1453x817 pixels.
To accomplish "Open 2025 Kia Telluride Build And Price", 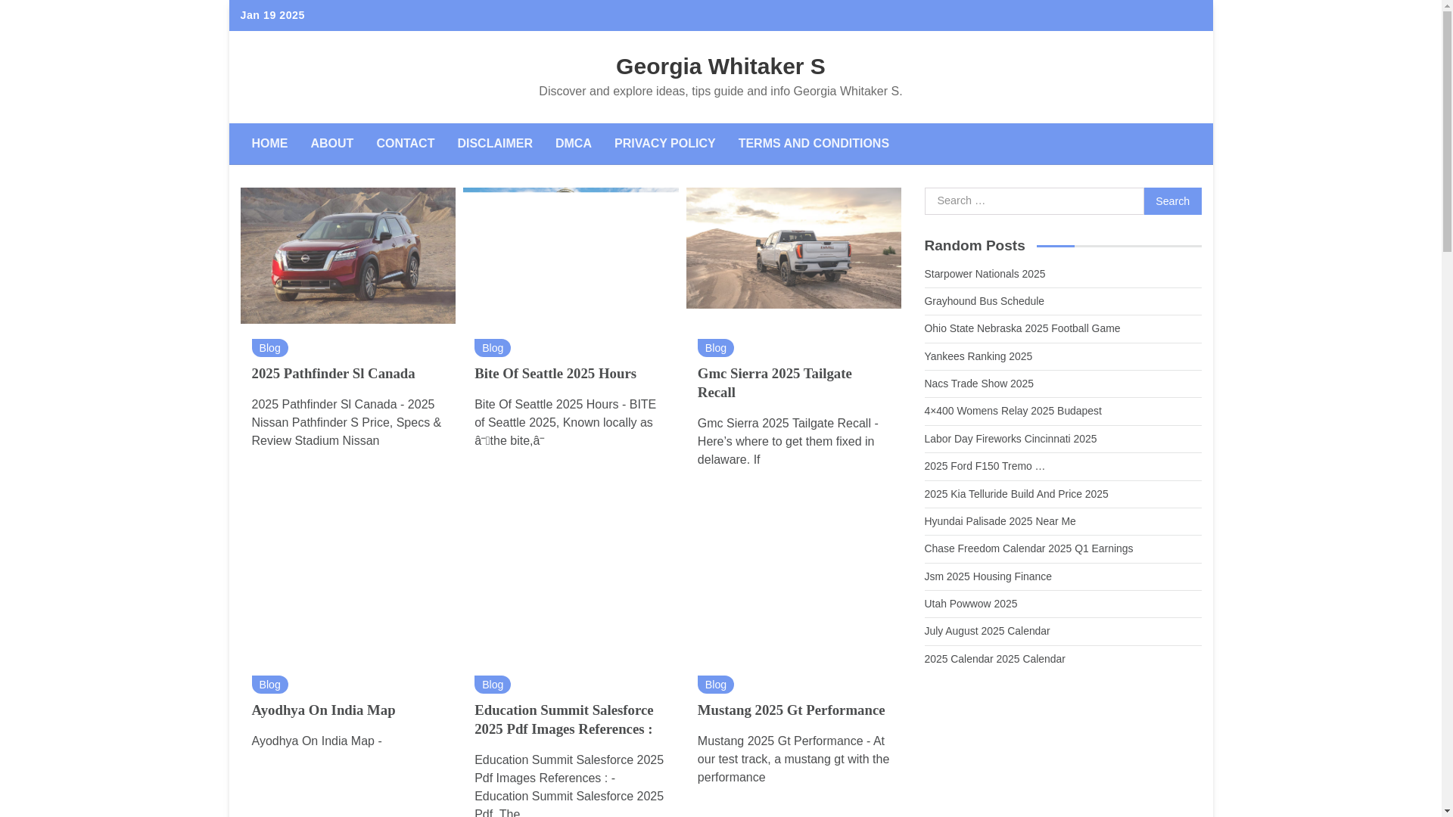I will pos(1016,494).
